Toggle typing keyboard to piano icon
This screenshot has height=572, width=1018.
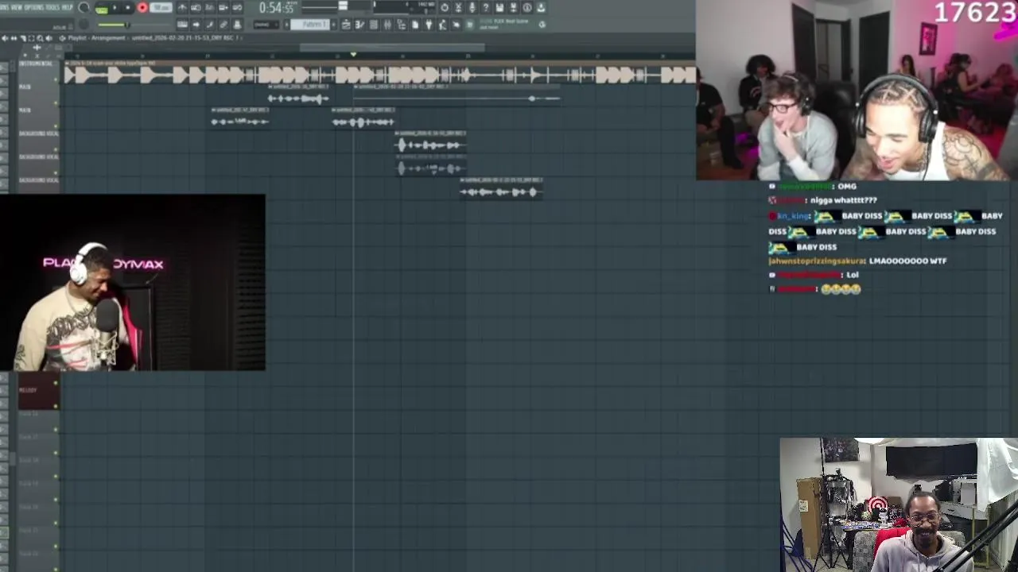click(x=182, y=25)
